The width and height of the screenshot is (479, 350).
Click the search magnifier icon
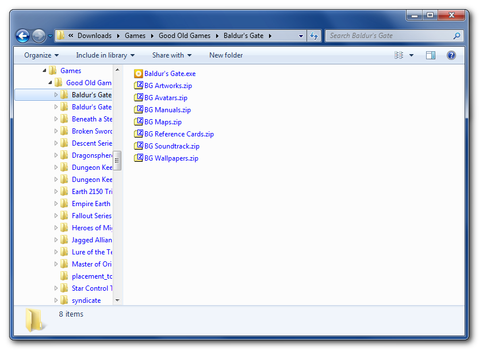(x=457, y=36)
